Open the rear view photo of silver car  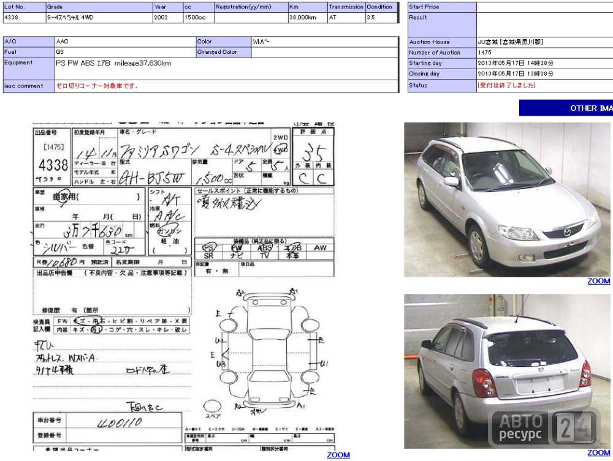click(507, 371)
